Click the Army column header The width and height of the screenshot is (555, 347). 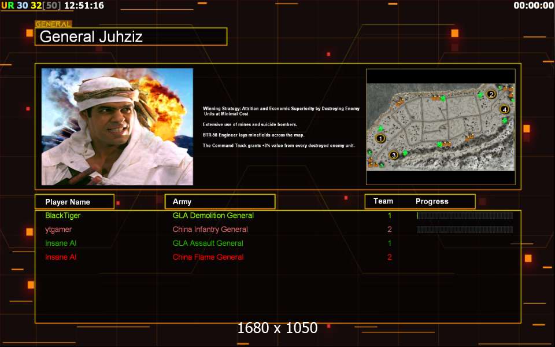220,201
